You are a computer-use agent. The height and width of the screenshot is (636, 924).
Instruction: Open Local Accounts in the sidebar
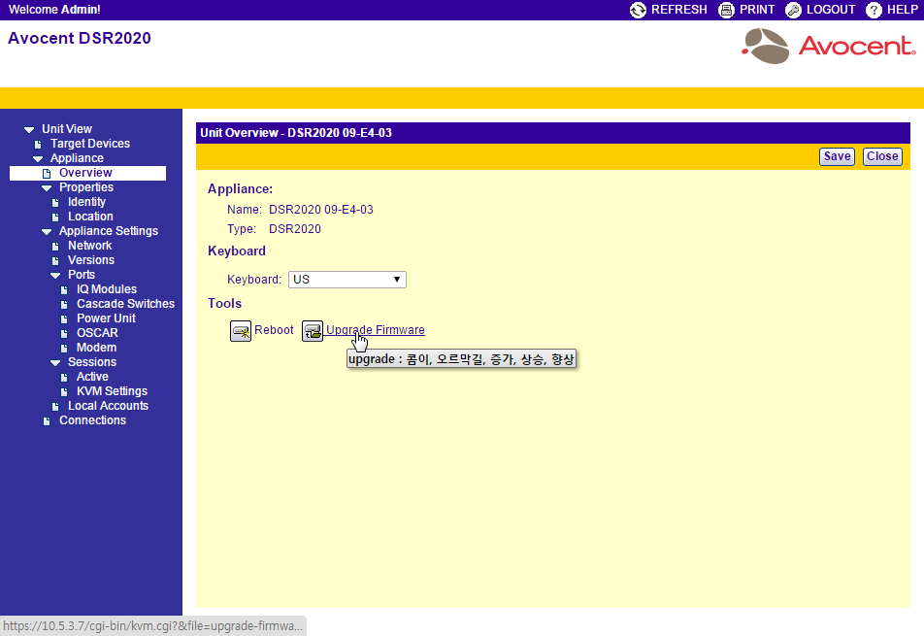pyautogui.click(x=108, y=406)
